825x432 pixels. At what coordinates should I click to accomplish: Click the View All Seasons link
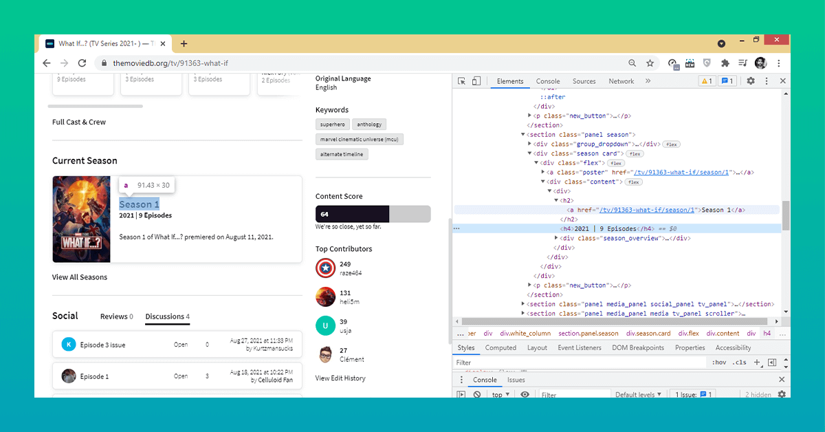[80, 277]
